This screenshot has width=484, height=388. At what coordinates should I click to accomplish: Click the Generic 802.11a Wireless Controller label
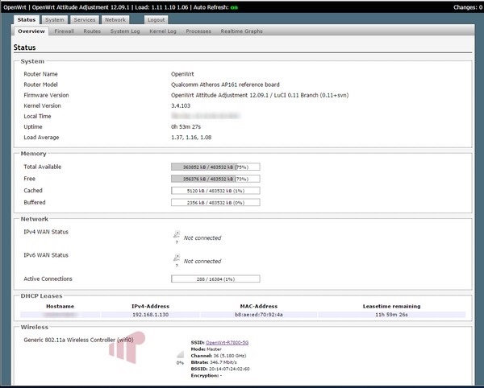(x=78, y=340)
